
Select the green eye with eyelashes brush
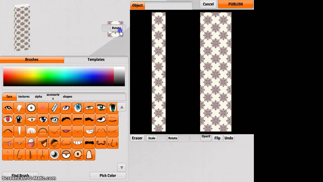(x=101, y=108)
